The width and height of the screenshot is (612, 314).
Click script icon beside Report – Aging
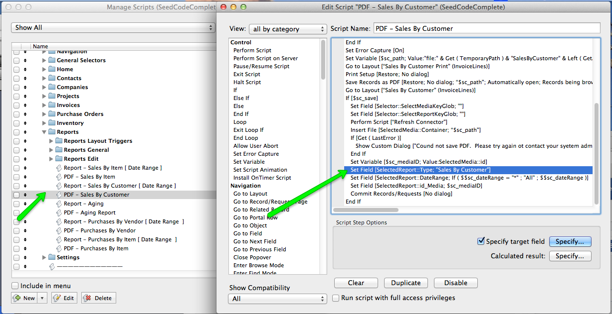pos(59,204)
